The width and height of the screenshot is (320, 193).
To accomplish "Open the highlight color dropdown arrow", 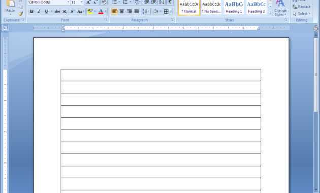I will pyautogui.click(x=95, y=11).
